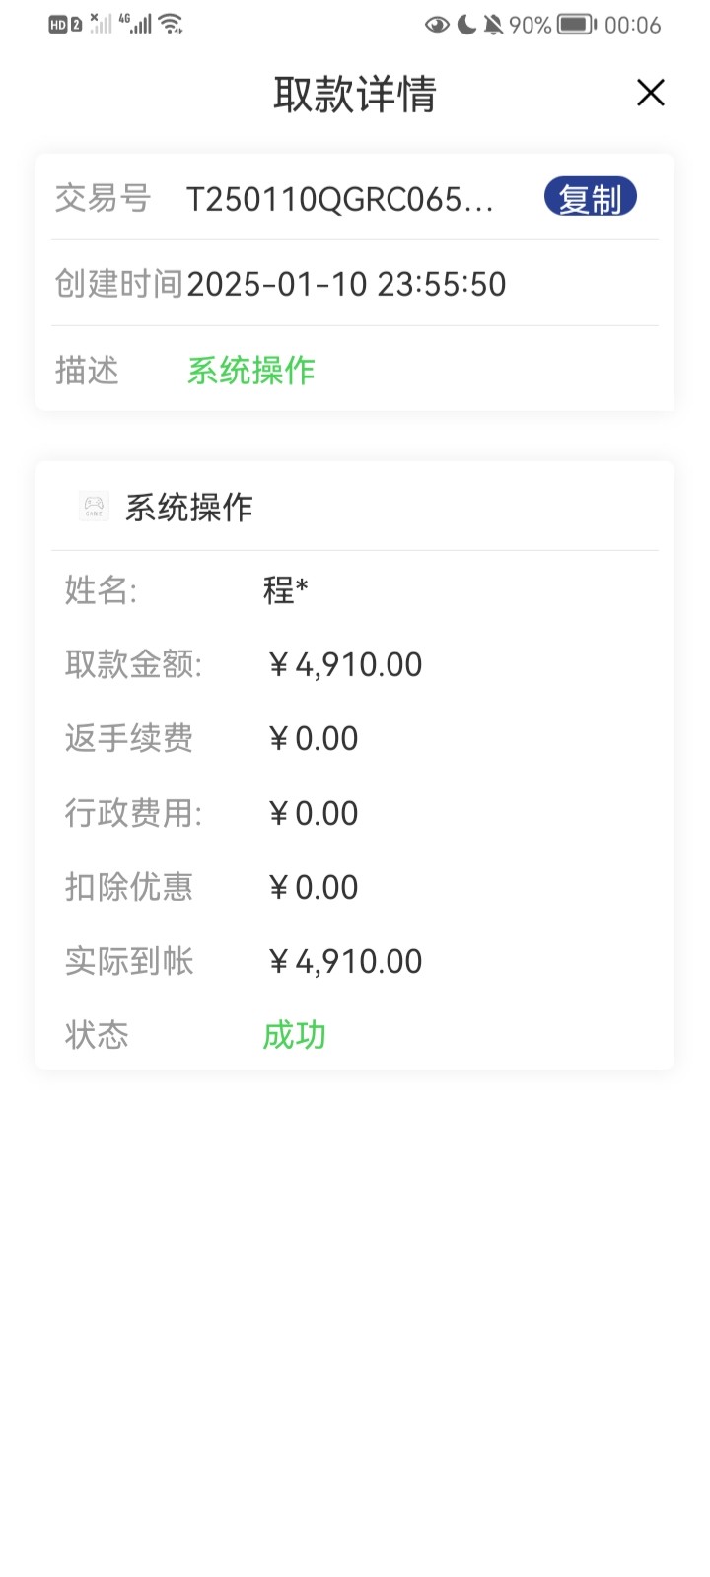The height and width of the screenshot is (1577, 710).
Task: Tap the green 系统操作 description text
Action: pyautogui.click(x=250, y=371)
